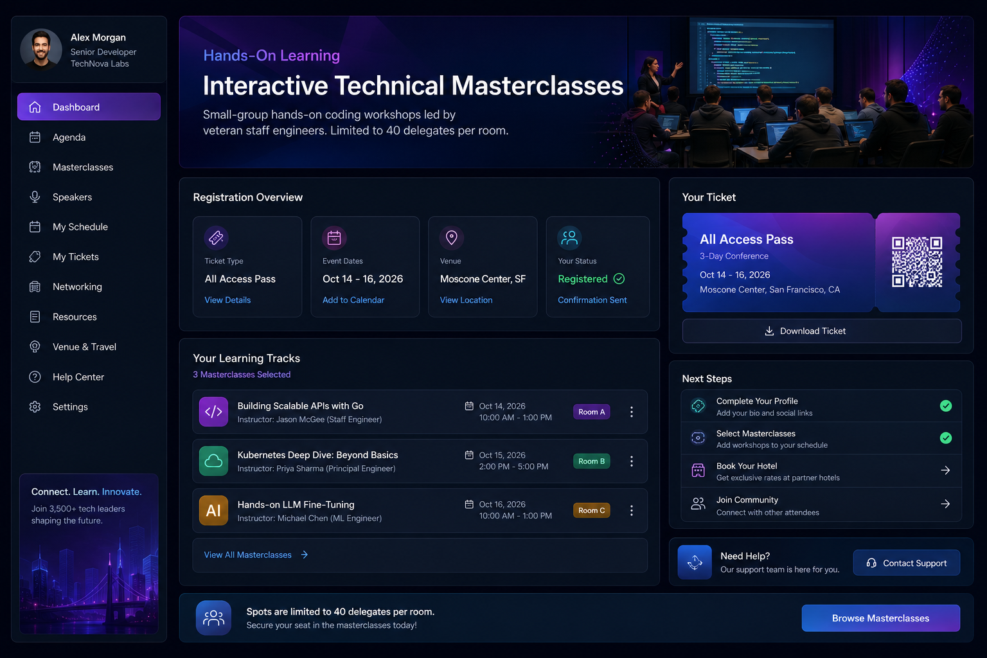Open Join Community arrow
This screenshot has height=658, width=987.
coord(946,504)
